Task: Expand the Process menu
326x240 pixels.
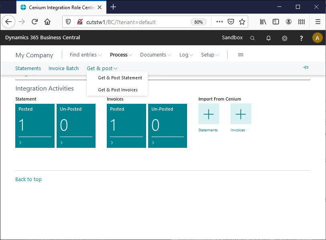Action: pos(121,55)
